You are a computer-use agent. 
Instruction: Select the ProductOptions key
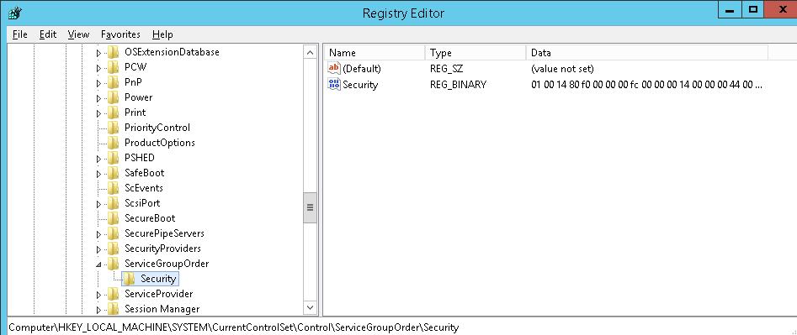click(x=160, y=143)
